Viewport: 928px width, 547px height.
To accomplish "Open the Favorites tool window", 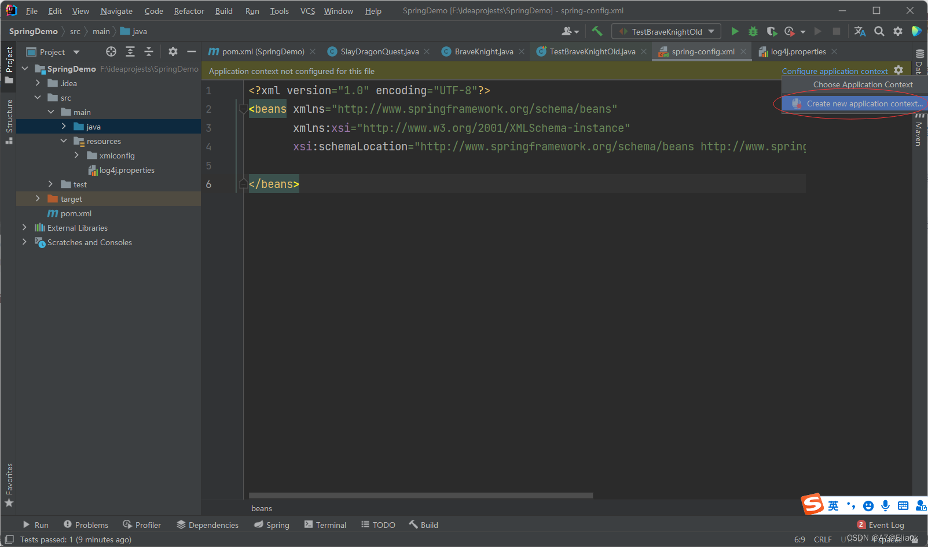I will click(9, 485).
